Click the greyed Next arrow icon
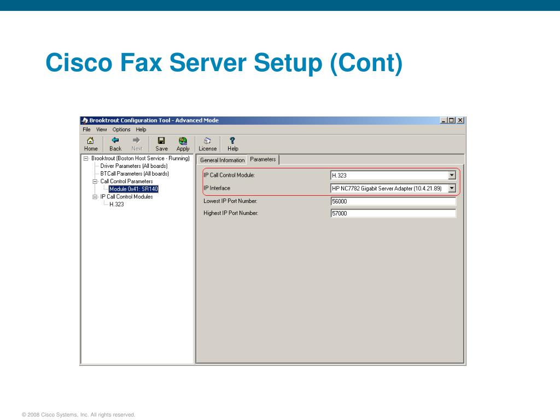 coord(136,140)
